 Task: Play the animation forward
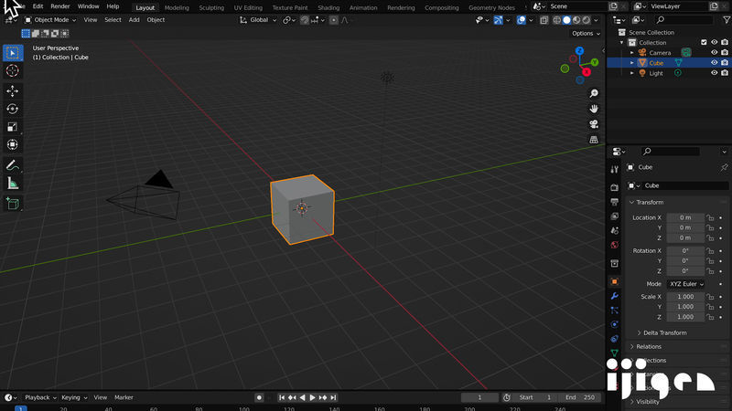312,397
